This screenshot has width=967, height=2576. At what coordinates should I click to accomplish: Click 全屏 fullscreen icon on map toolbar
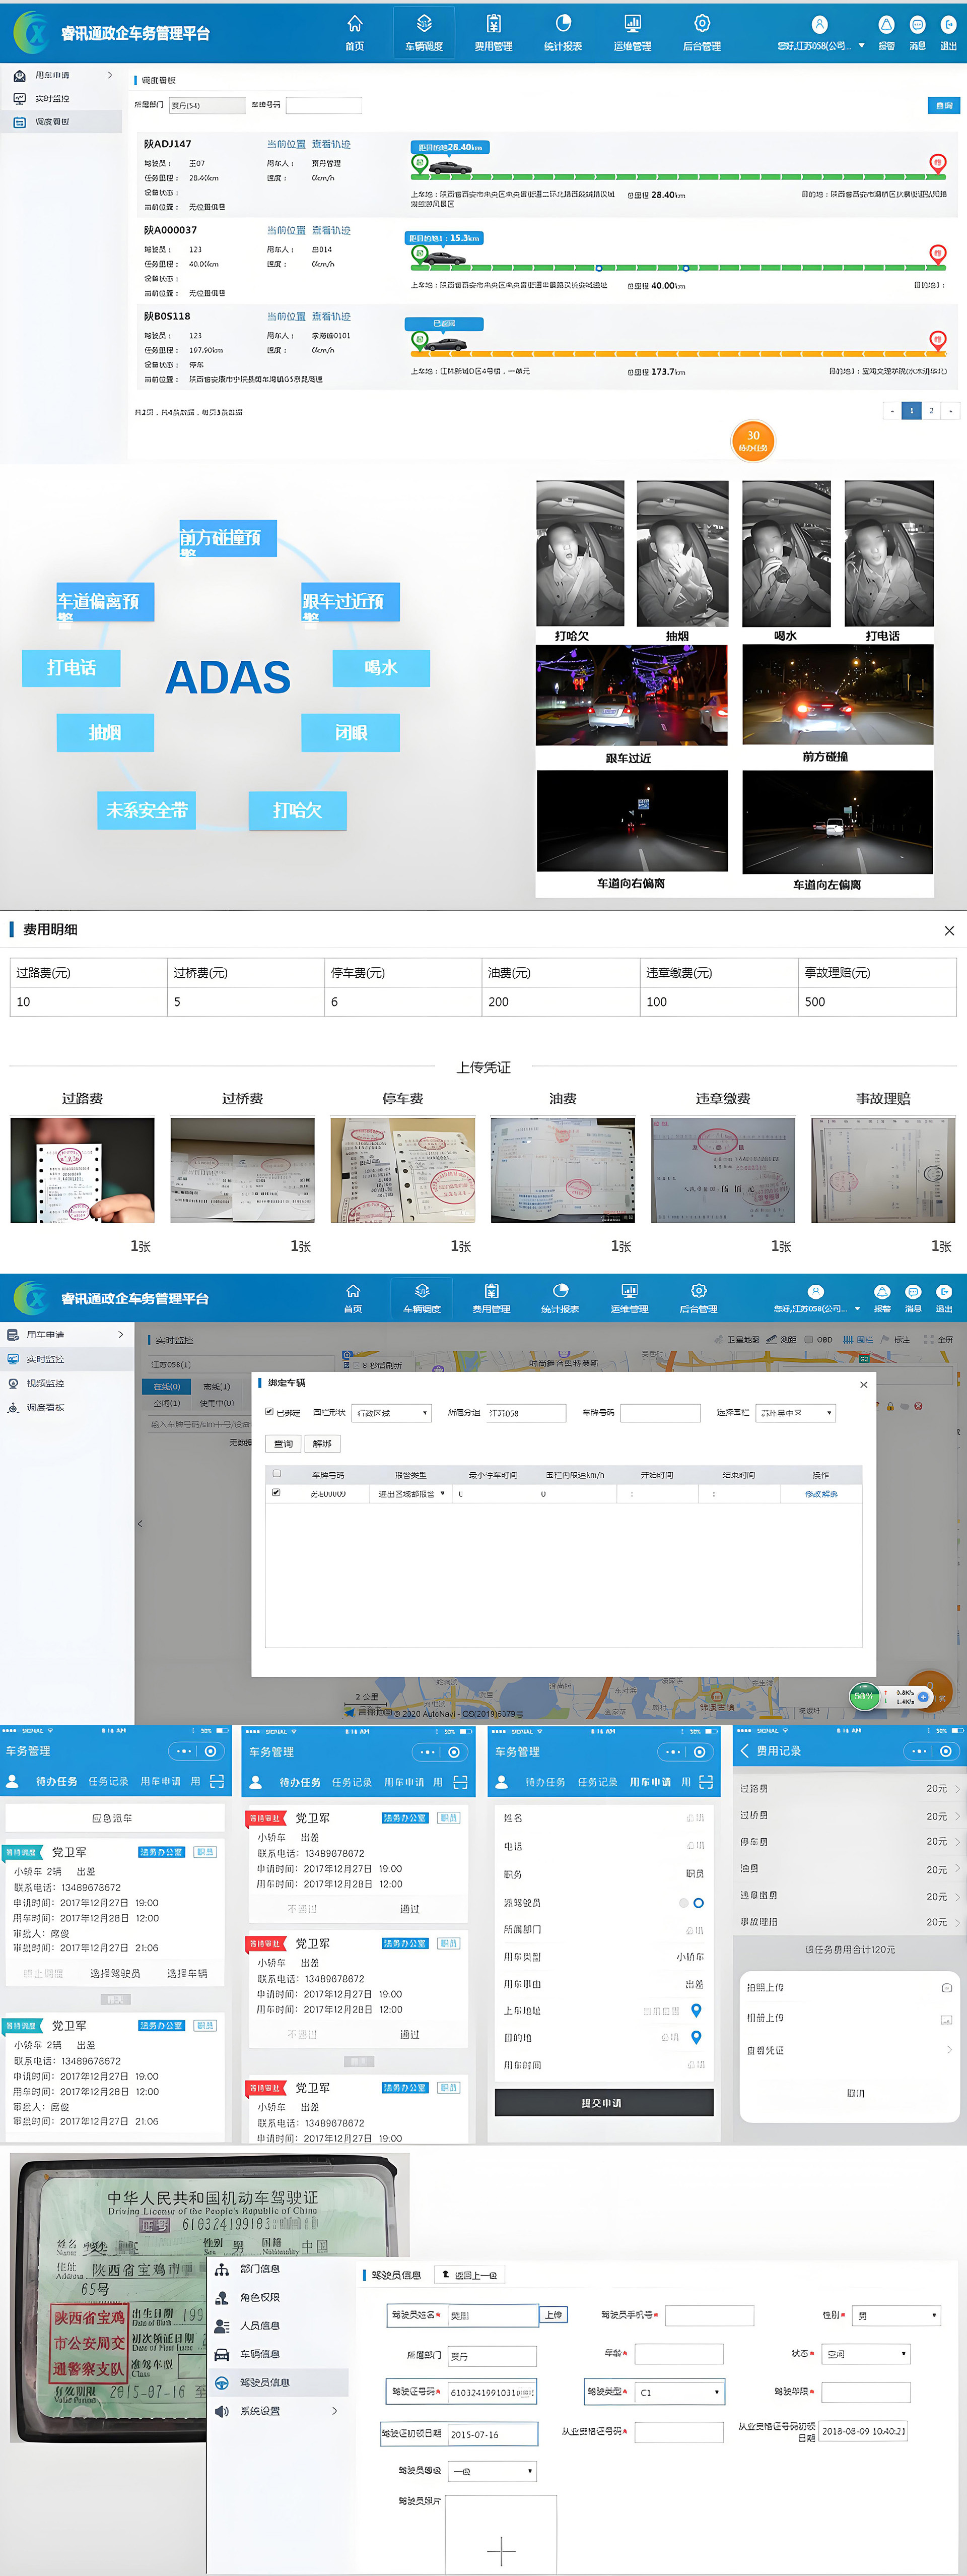pos(929,1339)
